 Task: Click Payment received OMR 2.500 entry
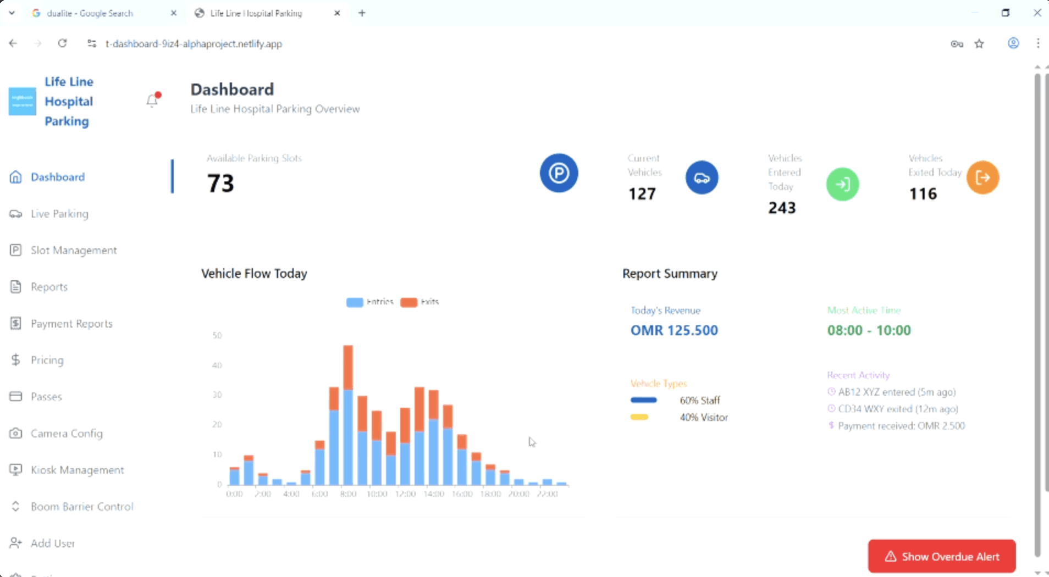[x=896, y=426]
